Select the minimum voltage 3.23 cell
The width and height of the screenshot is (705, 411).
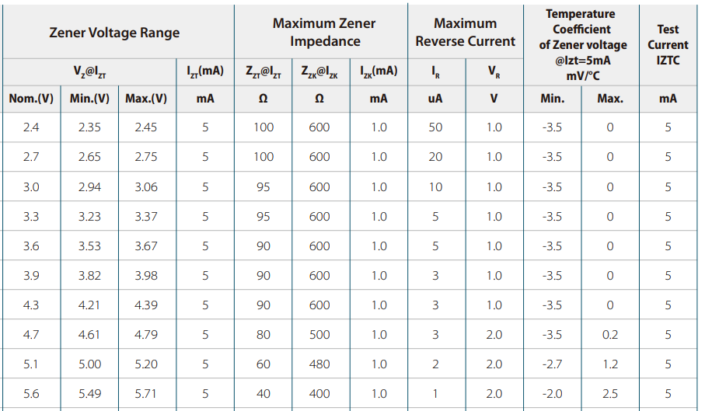tap(89, 217)
